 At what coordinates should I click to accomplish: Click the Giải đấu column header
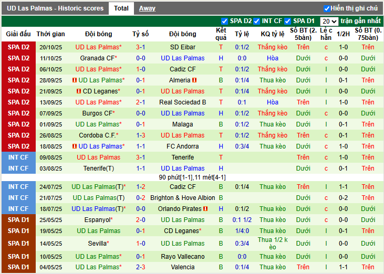(18, 34)
